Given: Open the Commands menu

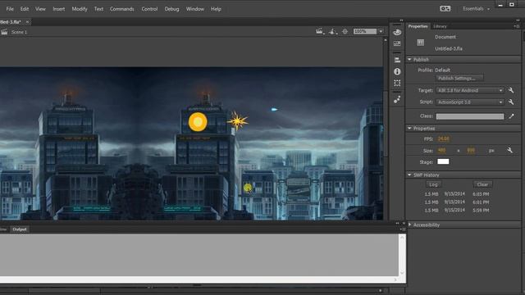Looking at the screenshot, I should click(x=122, y=9).
